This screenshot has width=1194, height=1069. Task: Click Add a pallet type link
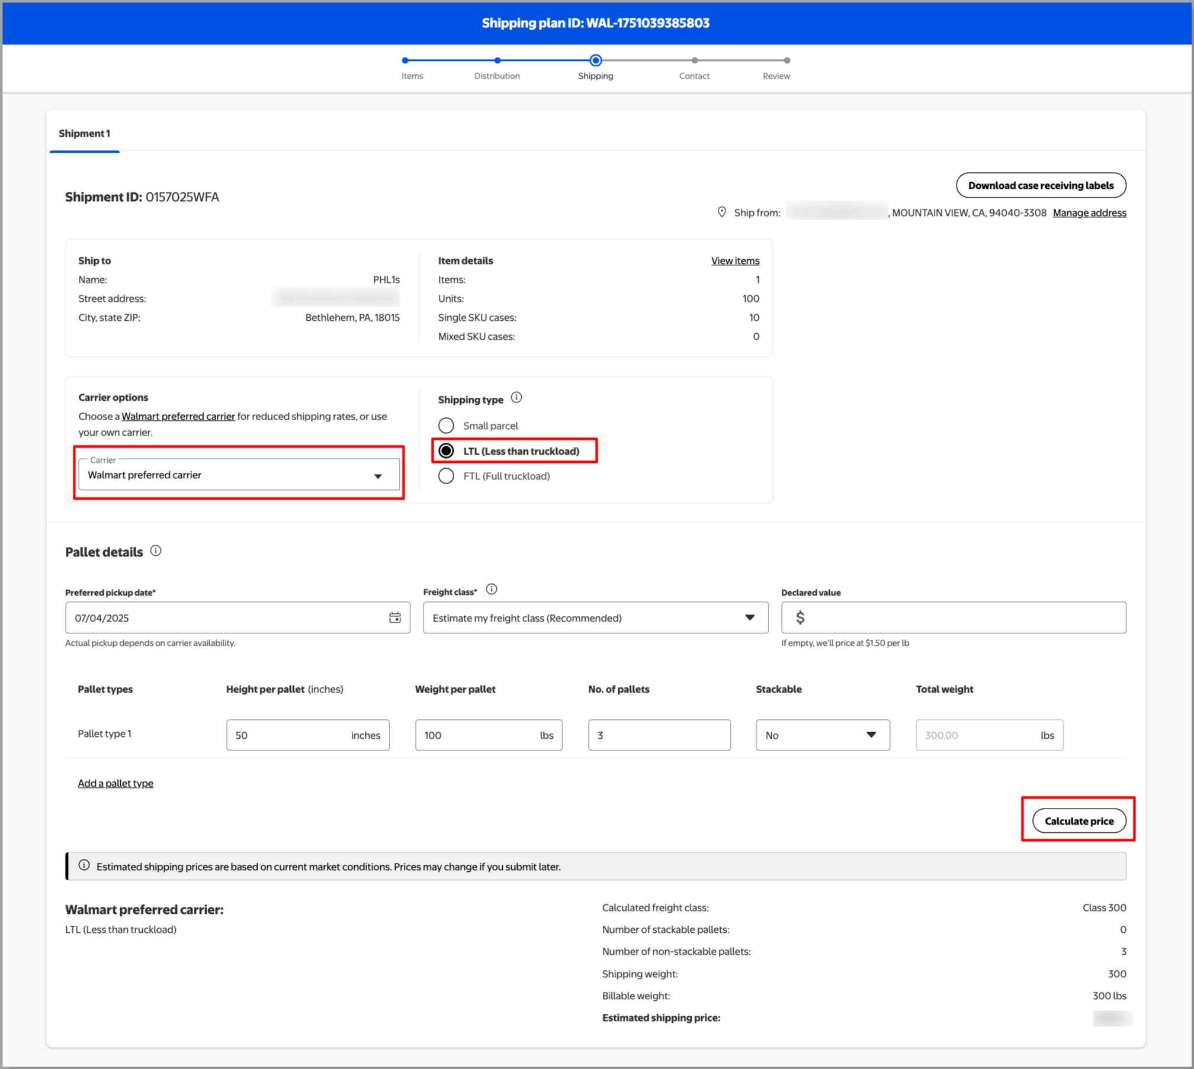(115, 784)
